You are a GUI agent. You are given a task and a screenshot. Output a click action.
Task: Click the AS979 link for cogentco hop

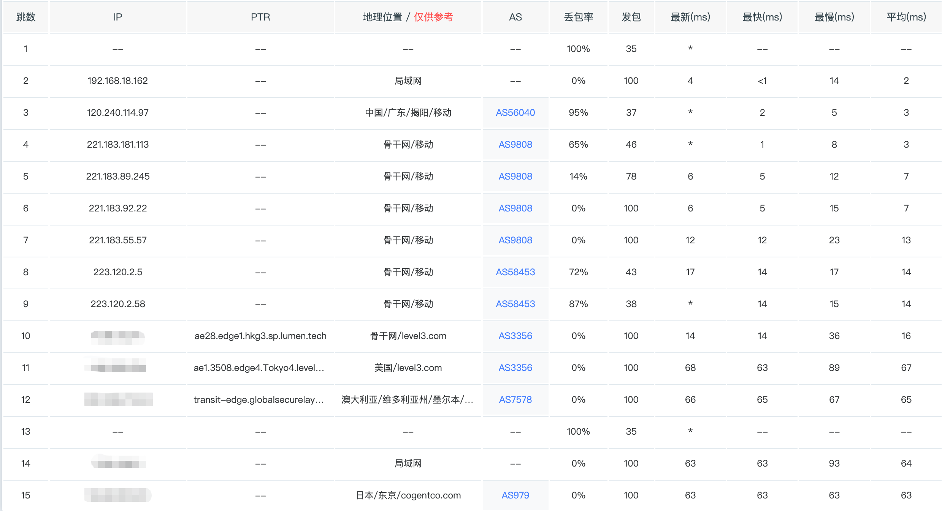515,495
